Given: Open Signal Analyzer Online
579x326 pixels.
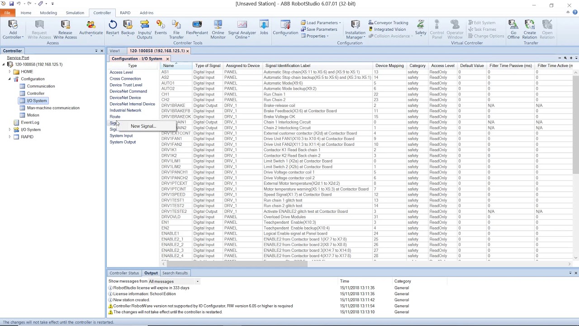Looking at the screenshot, I should 242,29.
